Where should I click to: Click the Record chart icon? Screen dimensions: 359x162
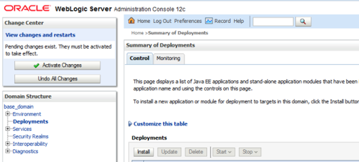click(x=209, y=21)
